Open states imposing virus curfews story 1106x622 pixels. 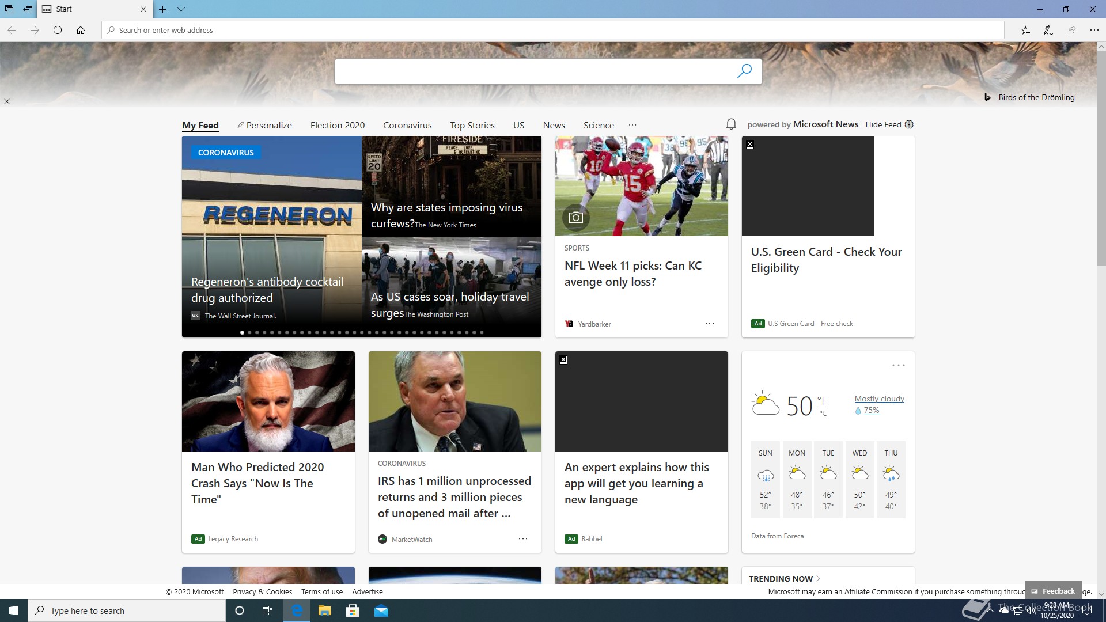pyautogui.click(x=446, y=215)
